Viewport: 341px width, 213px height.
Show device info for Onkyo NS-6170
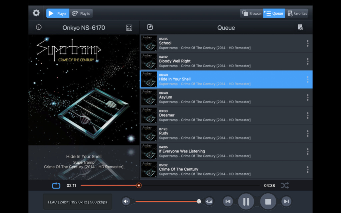(x=39, y=27)
